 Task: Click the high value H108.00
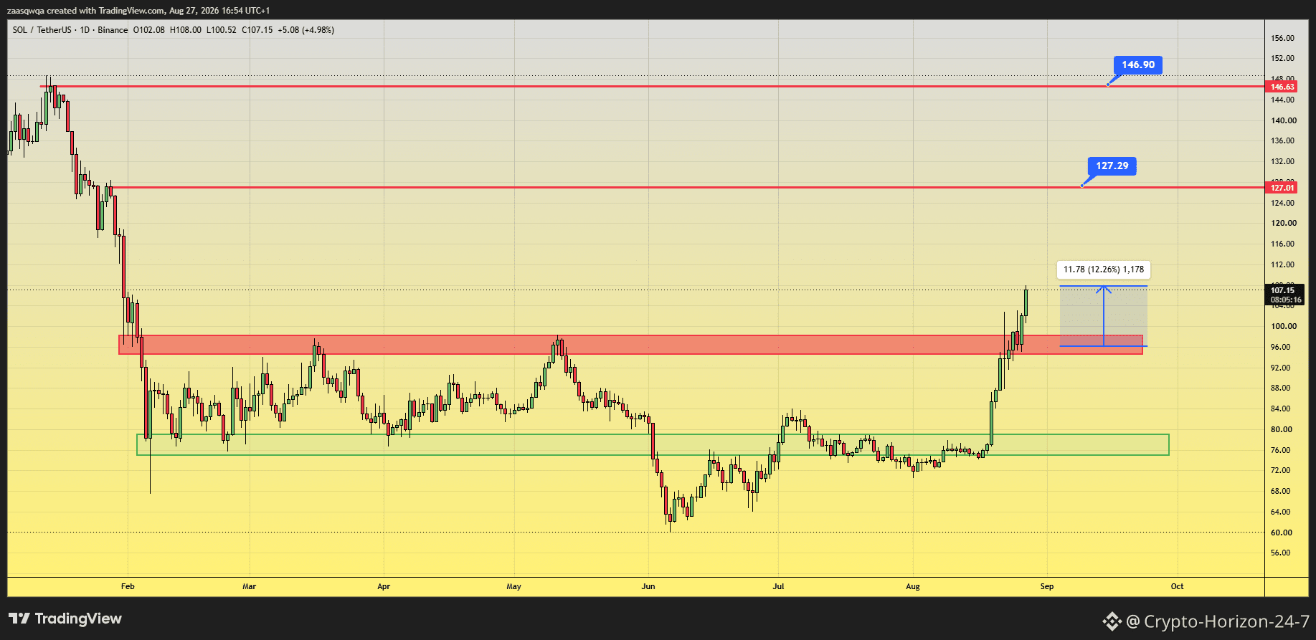(x=186, y=30)
